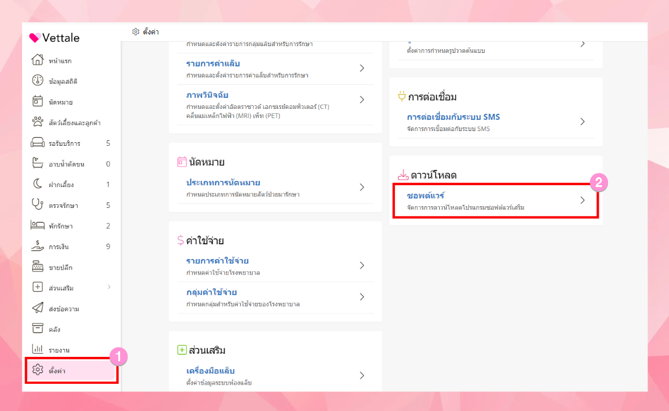This screenshot has width=669, height=411.
Task: Open the กลุ่มค่าใช้จ่าย link
Action: (x=212, y=292)
